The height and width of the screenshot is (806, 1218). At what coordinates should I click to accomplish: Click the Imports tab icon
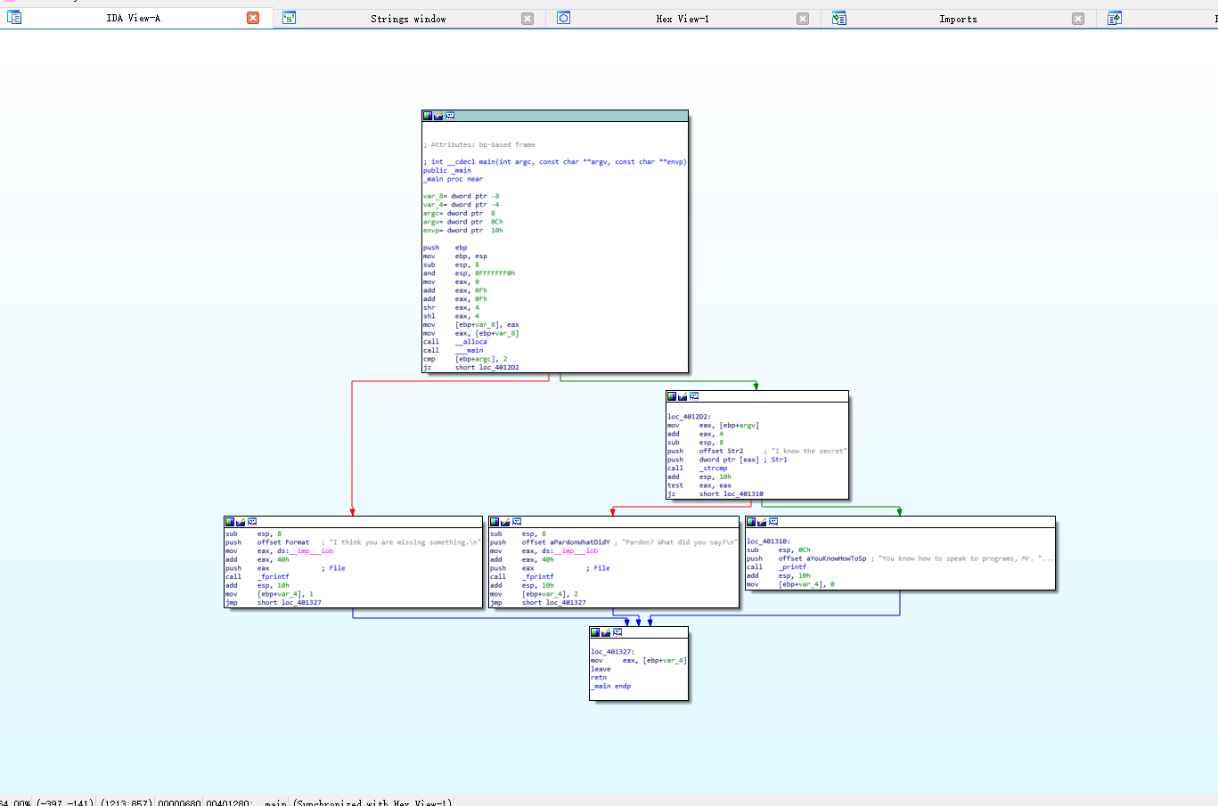click(838, 18)
